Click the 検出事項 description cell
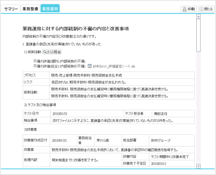216x175 pixels. point(122,121)
